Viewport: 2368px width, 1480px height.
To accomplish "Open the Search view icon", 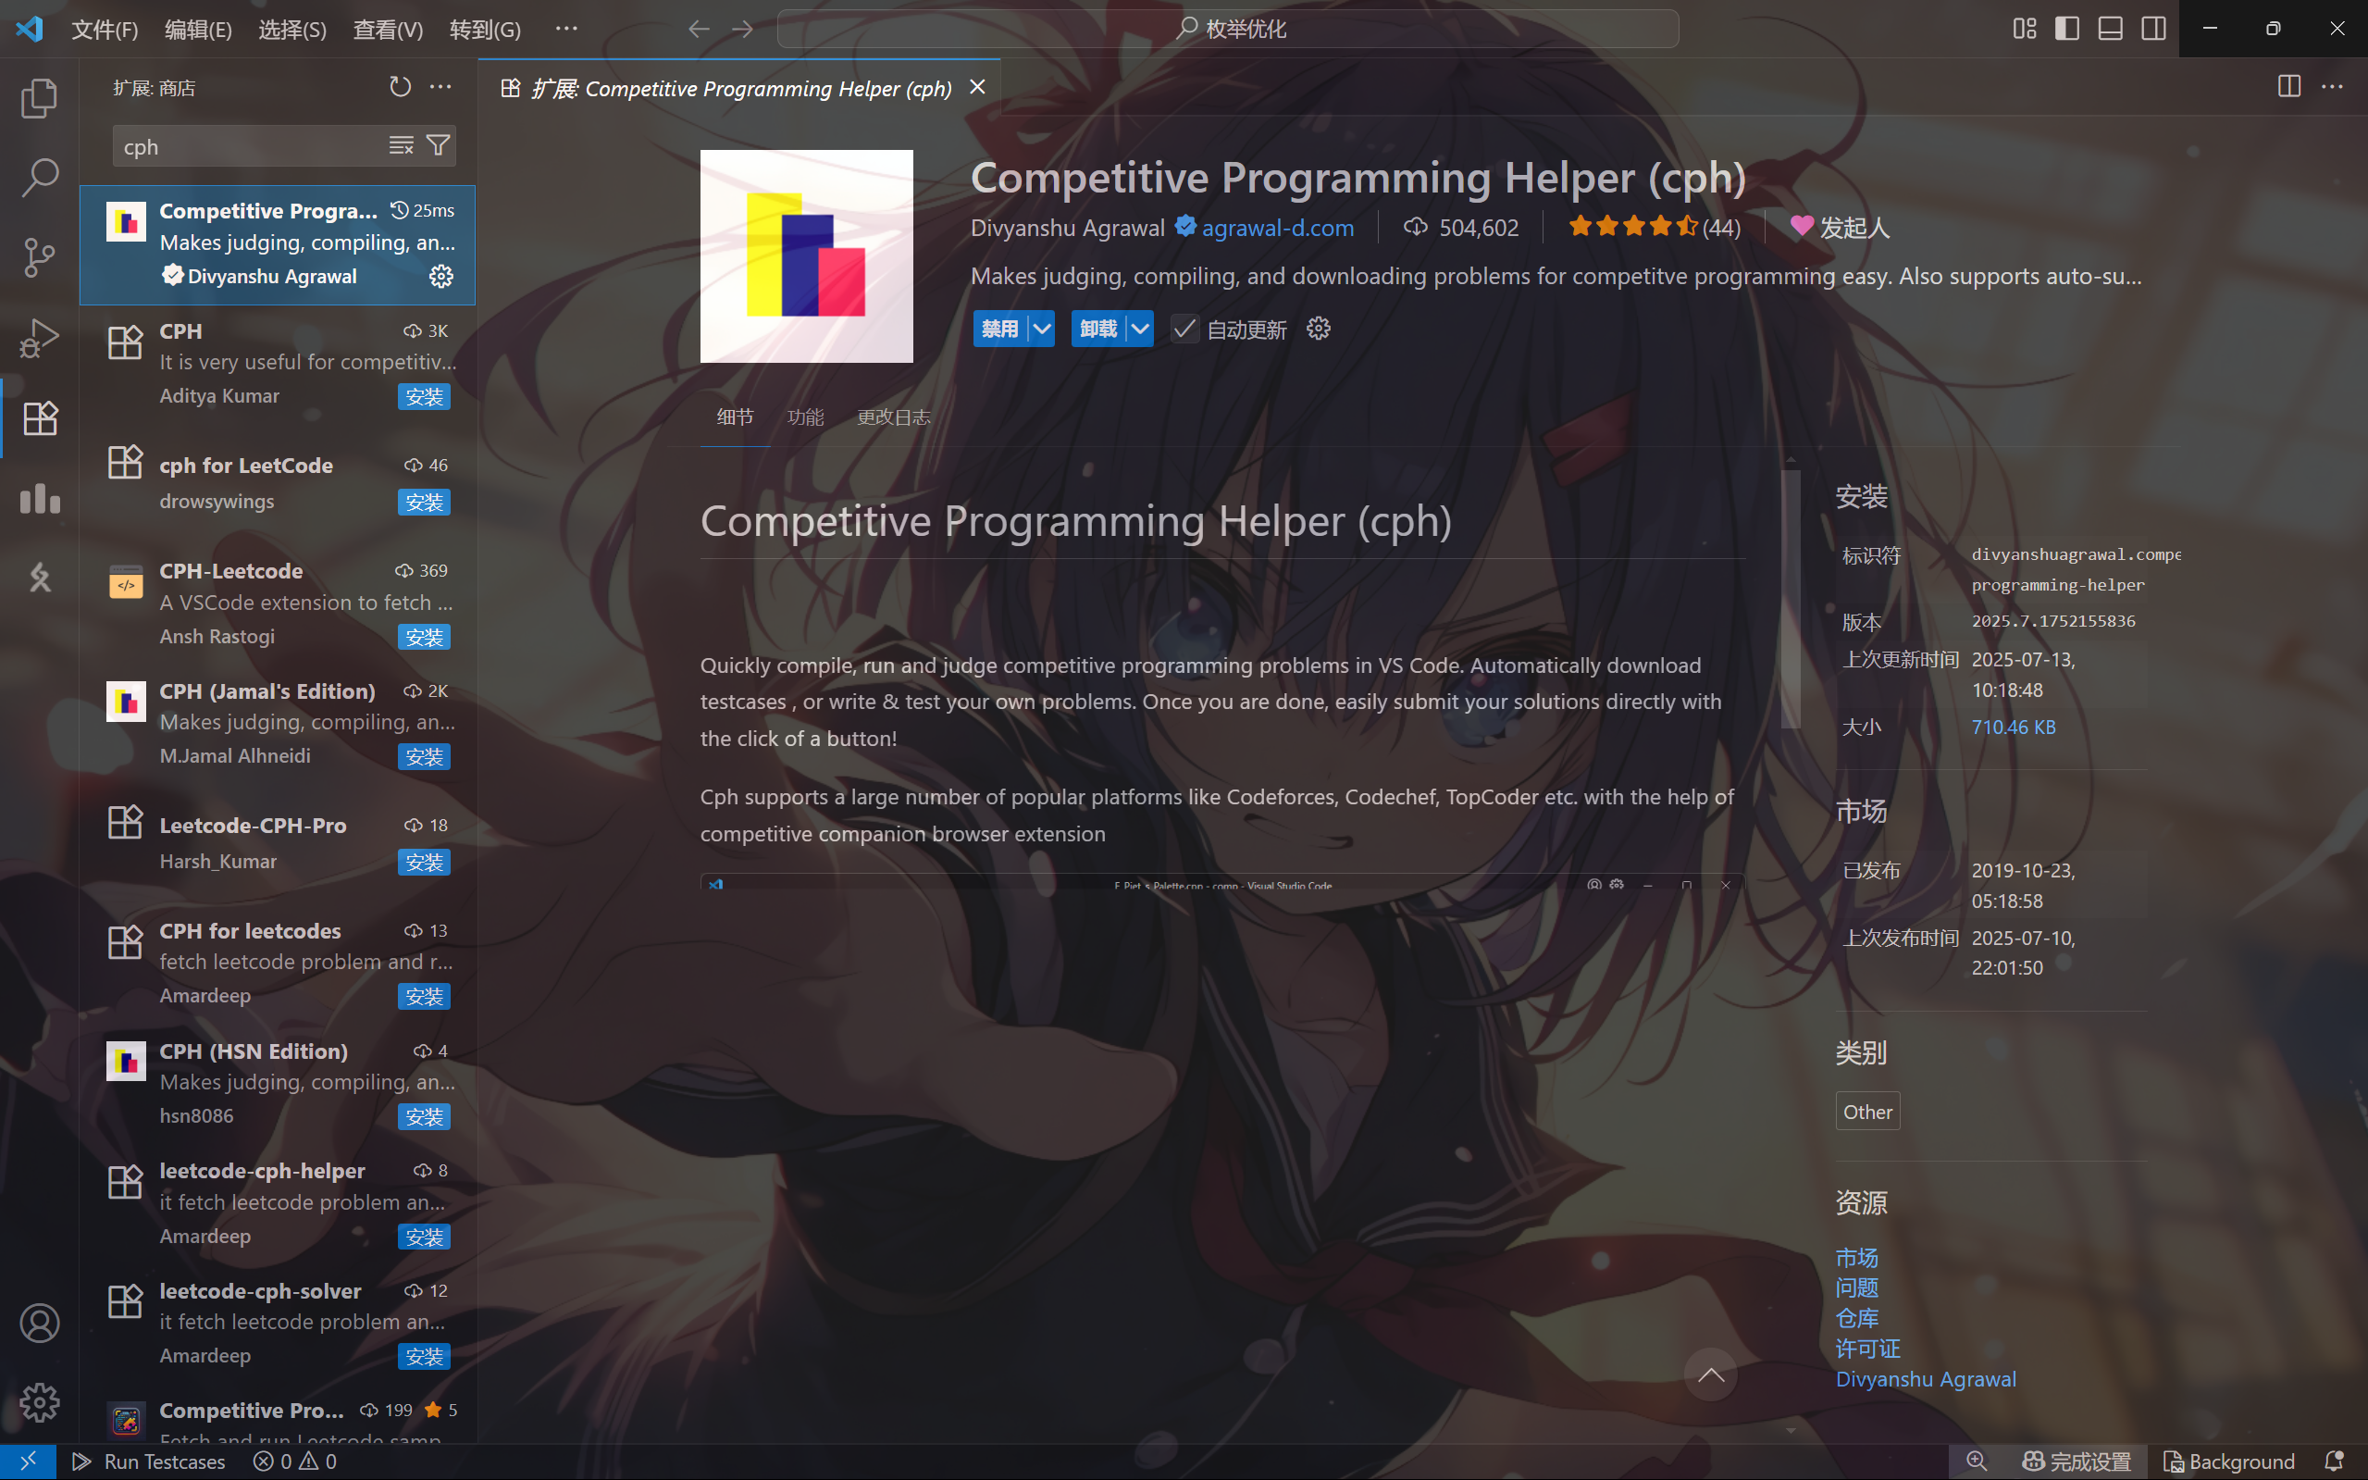I will (39, 177).
